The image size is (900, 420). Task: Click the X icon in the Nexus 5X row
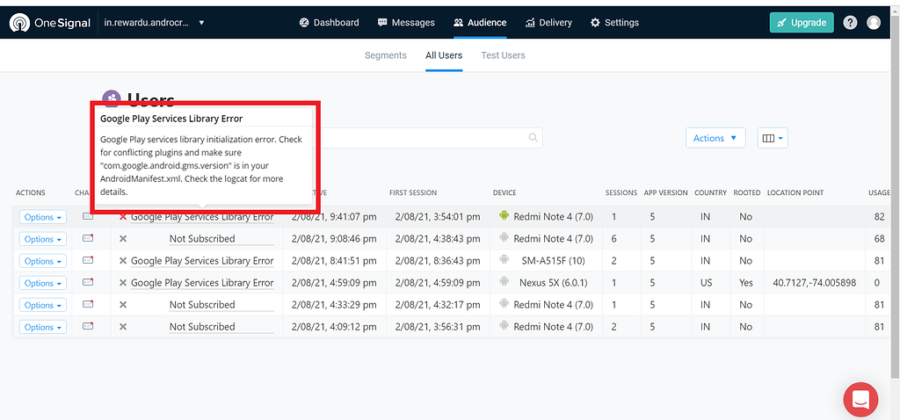pos(123,282)
